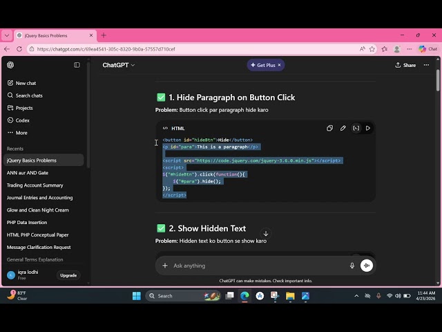Open the weather widget showing 83°F
Screen dimensions: 442x332
pos(17,295)
